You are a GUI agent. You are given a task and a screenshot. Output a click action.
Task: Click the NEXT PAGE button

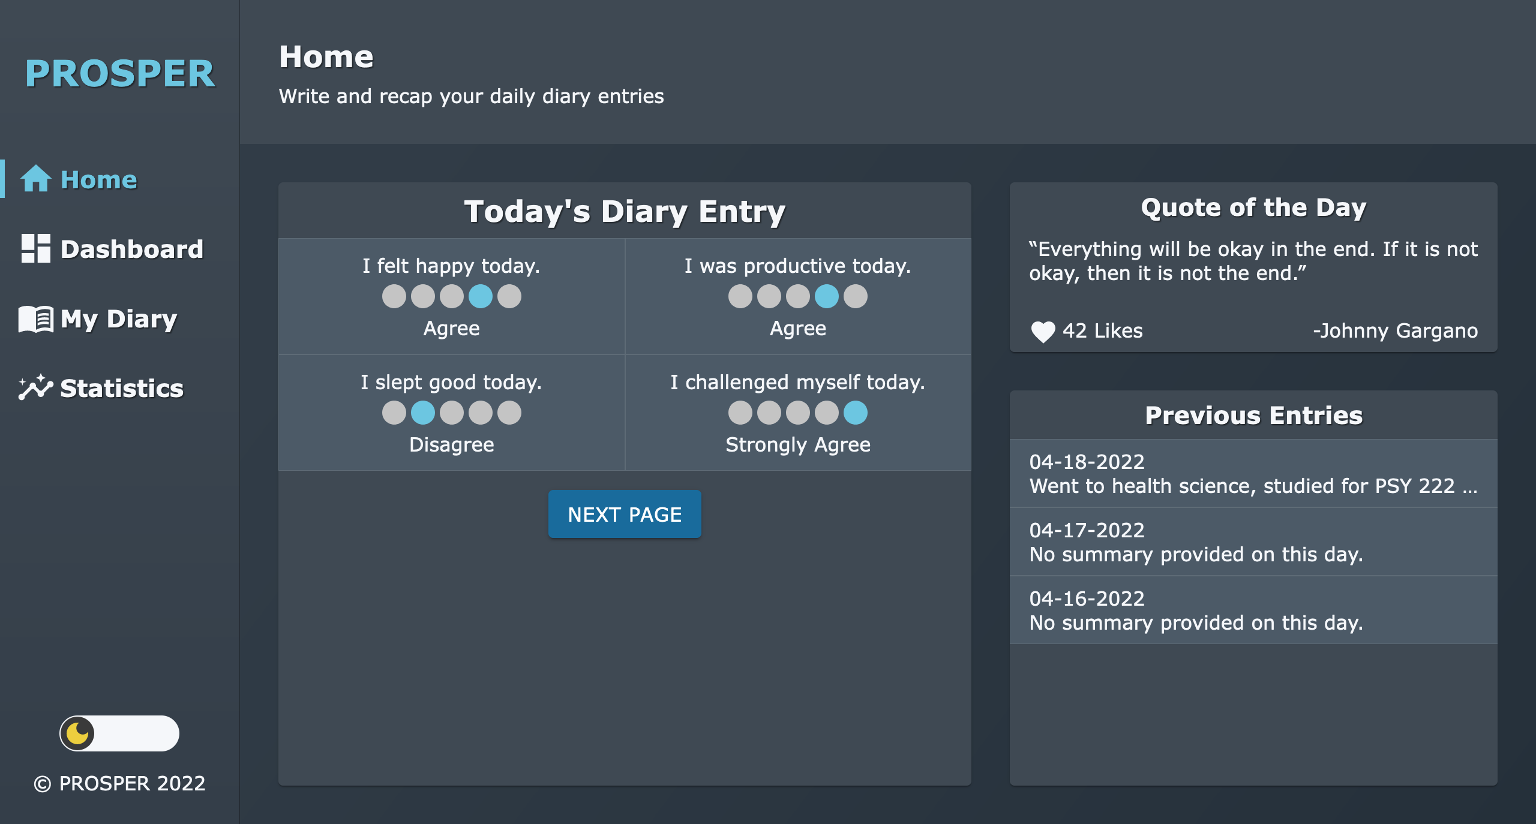coord(625,515)
